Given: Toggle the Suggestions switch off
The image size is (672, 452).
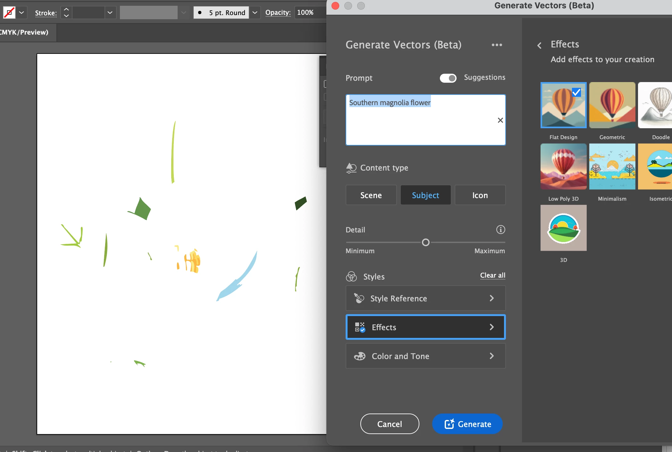Looking at the screenshot, I should coord(448,78).
